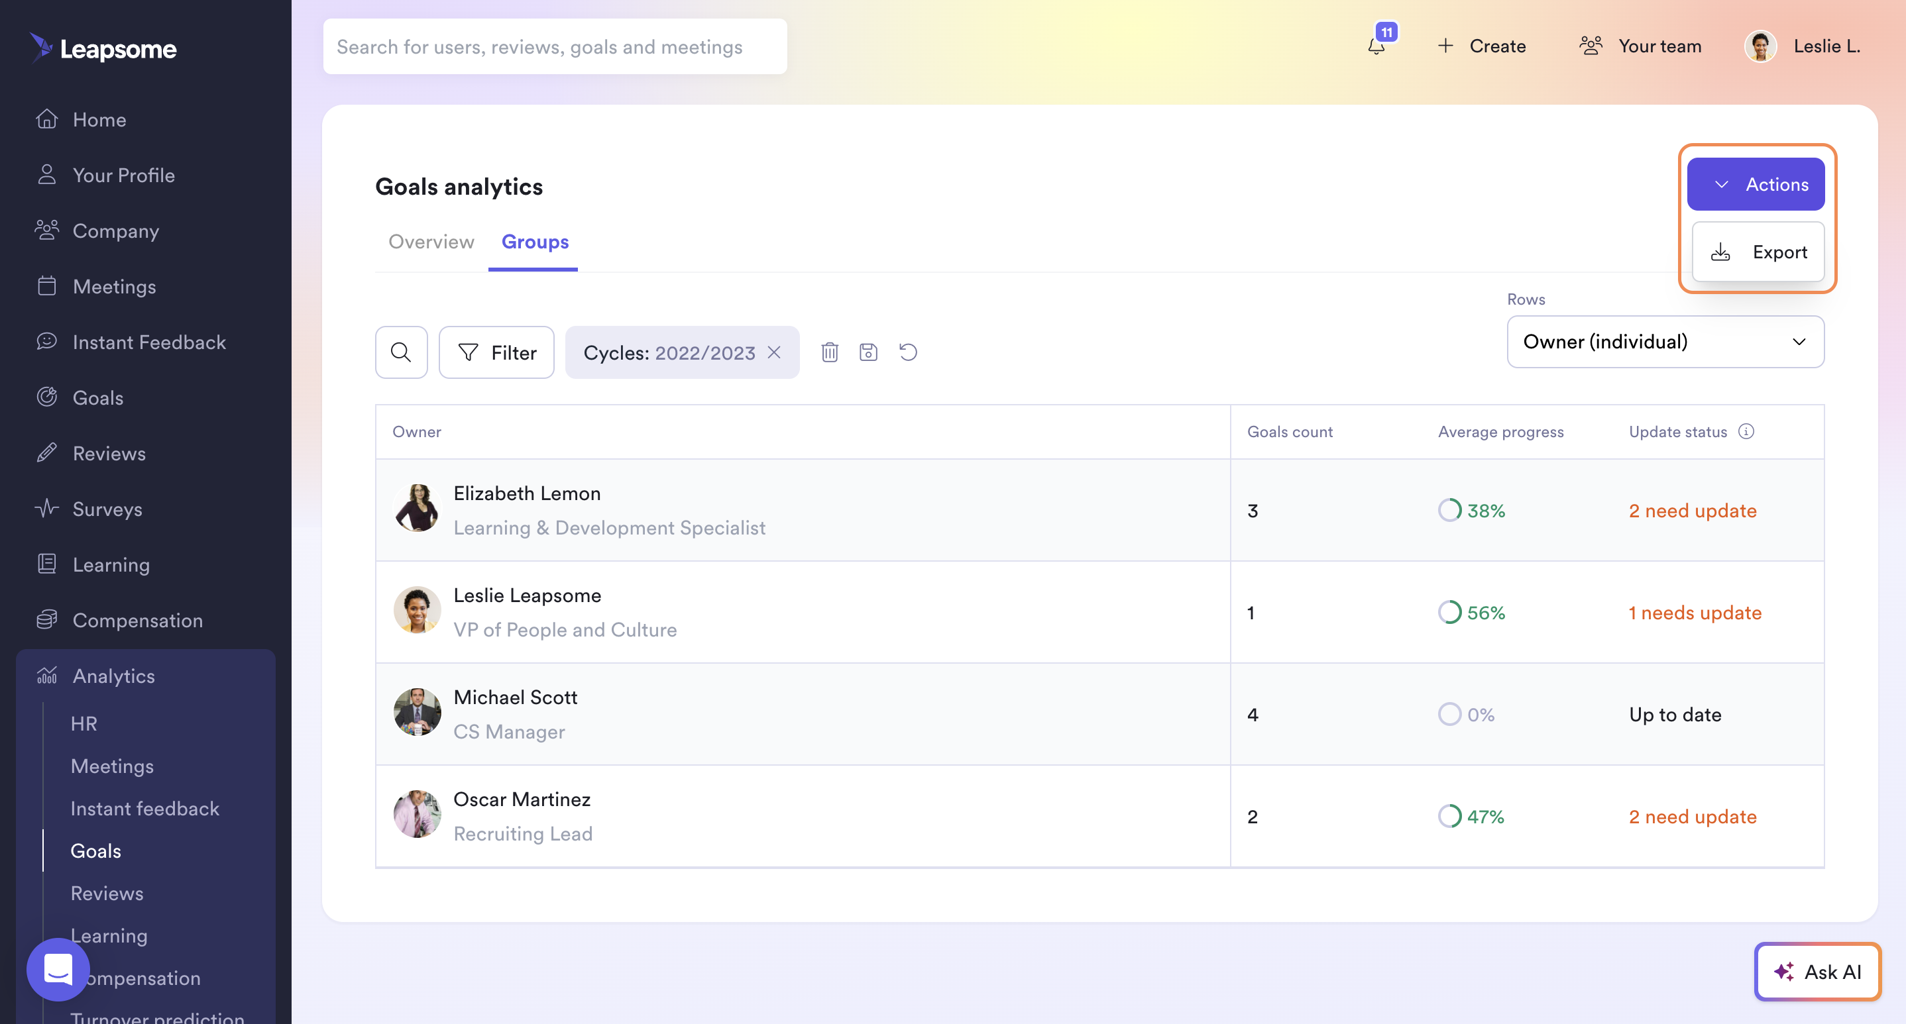Click the Your team people icon
Image resolution: width=1906 pixels, height=1024 pixels.
click(x=1591, y=46)
